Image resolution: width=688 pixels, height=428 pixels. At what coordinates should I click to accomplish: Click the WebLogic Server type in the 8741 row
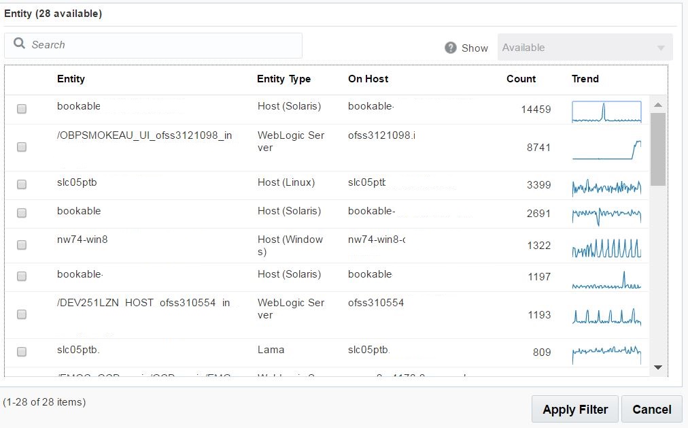pos(291,142)
